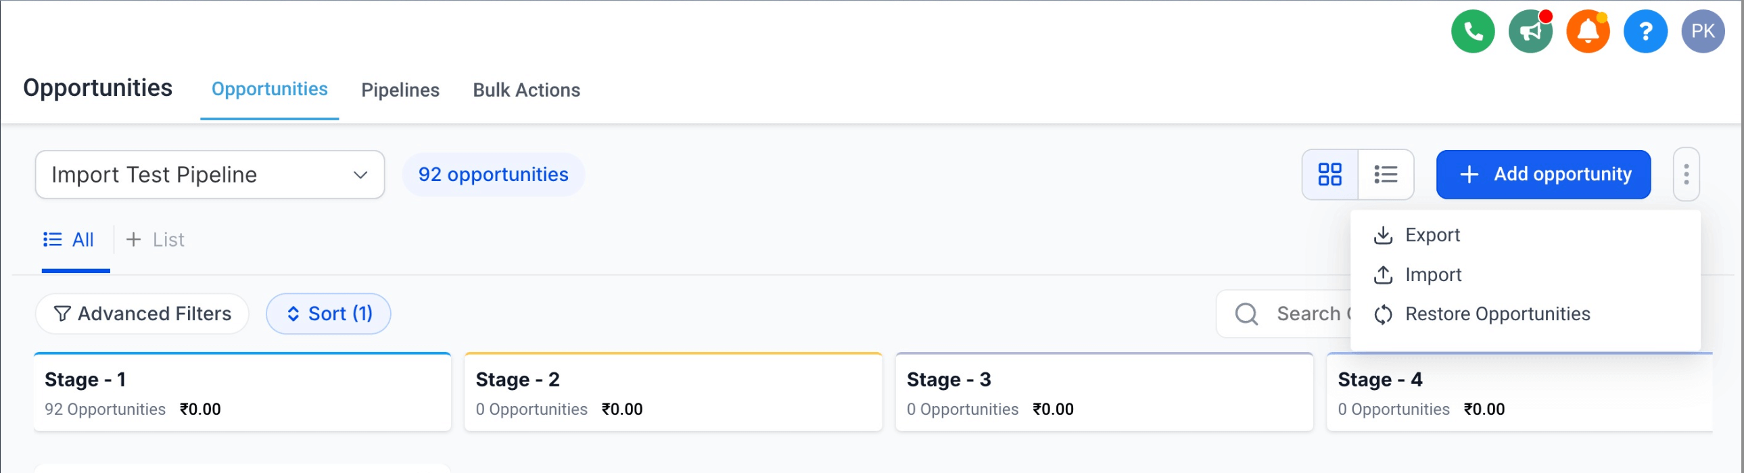Open the Sort (1) options
1744x473 pixels.
[x=329, y=314]
